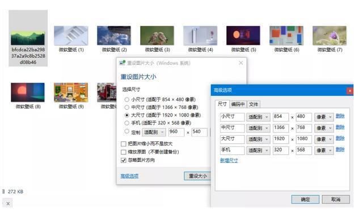Open 像素 unit dropdown in 大尺寸 row
Screen dimensions: 363x218
click(x=324, y=139)
